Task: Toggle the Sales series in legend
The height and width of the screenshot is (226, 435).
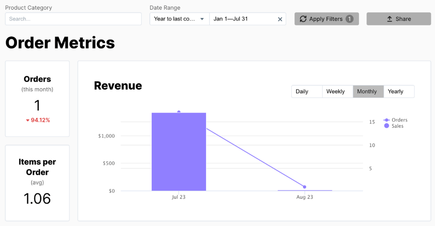Action: (x=395, y=126)
